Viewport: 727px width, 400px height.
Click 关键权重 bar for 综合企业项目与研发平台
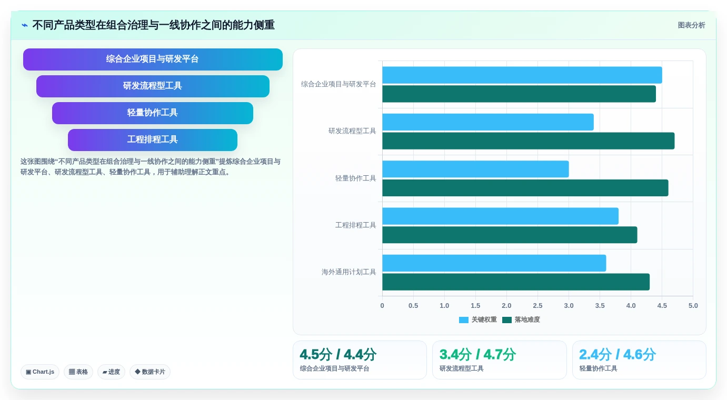pyautogui.click(x=522, y=75)
